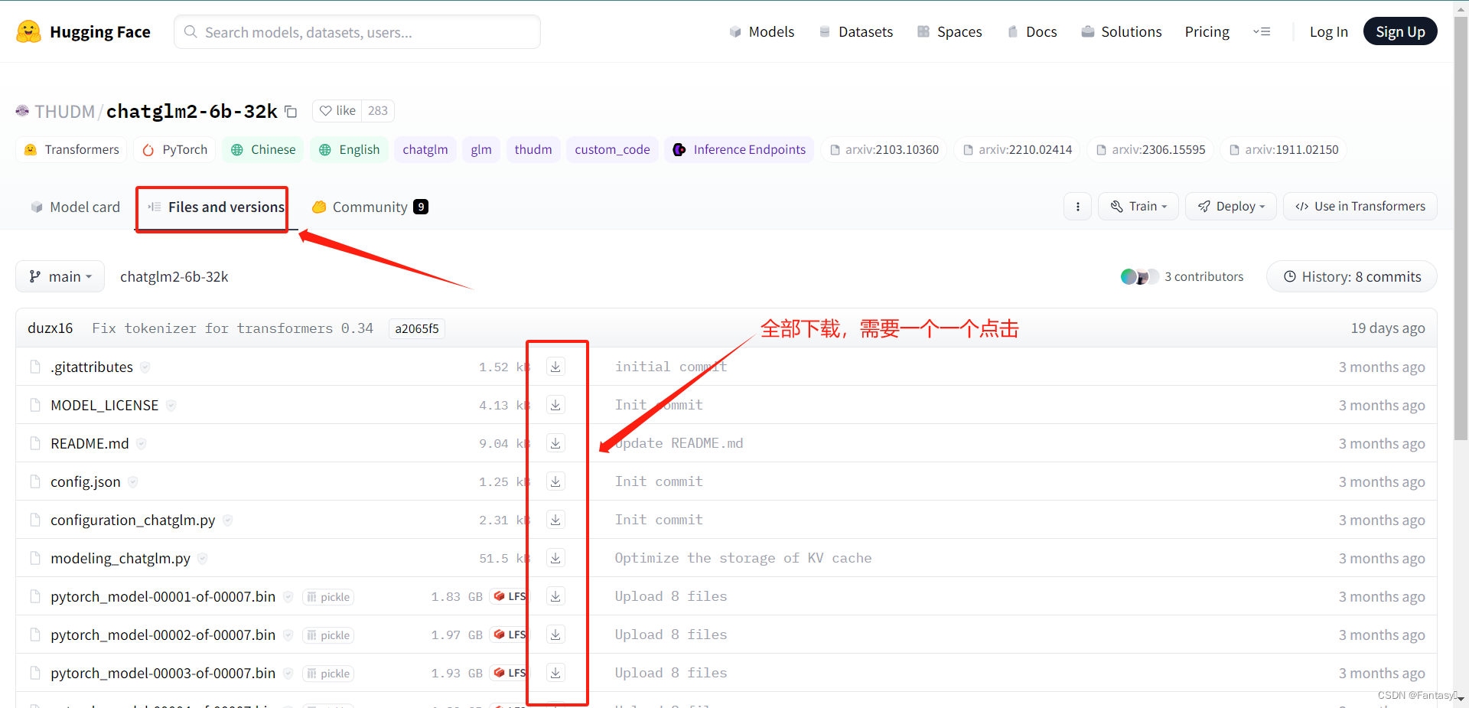Viewport: 1469px width, 708px height.
Task: Click the THUDM organization avatar icon
Action: pyautogui.click(x=22, y=111)
